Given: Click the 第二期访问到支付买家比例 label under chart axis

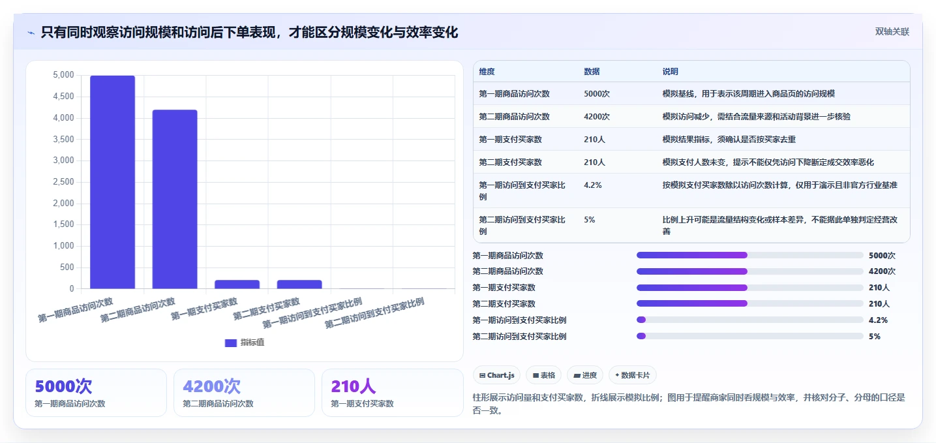Looking at the screenshot, I should [x=374, y=313].
